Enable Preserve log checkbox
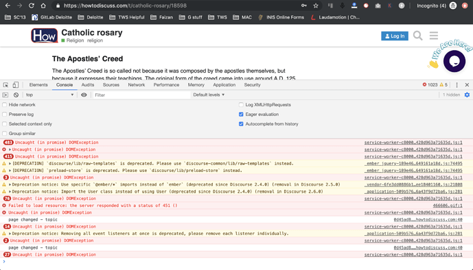 [5, 114]
